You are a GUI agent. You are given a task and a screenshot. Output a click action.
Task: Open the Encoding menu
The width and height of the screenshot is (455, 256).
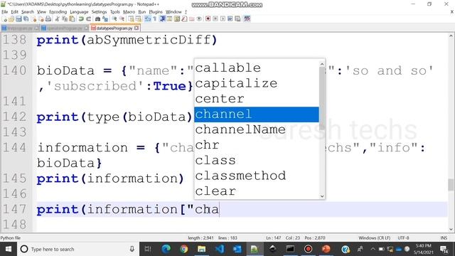click(58, 12)
